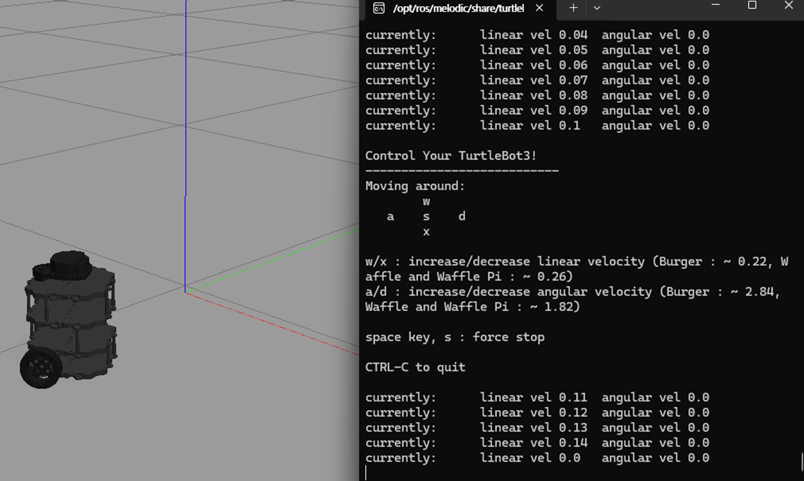Click the 'linear vel 0.1' output line
The height and width of the screenshot is (481, 804).
[537, 126]
